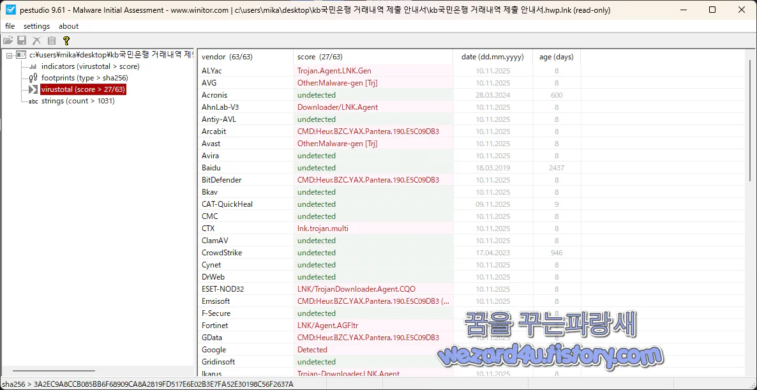757x390 pixels.
Task: Click the tree panel horizontal scrollbar
Action: [x=54, y=371]
